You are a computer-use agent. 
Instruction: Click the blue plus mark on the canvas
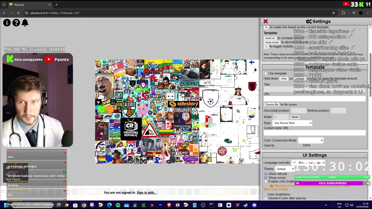click(x=252, y=62)
